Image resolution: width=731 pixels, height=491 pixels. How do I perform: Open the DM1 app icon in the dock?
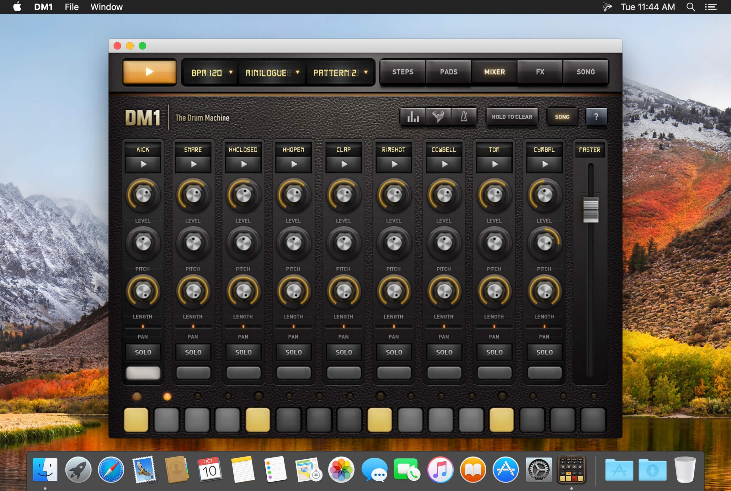571,470
